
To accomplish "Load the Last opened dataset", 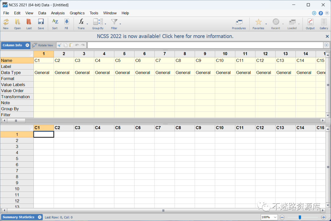I will coord(29,24).
